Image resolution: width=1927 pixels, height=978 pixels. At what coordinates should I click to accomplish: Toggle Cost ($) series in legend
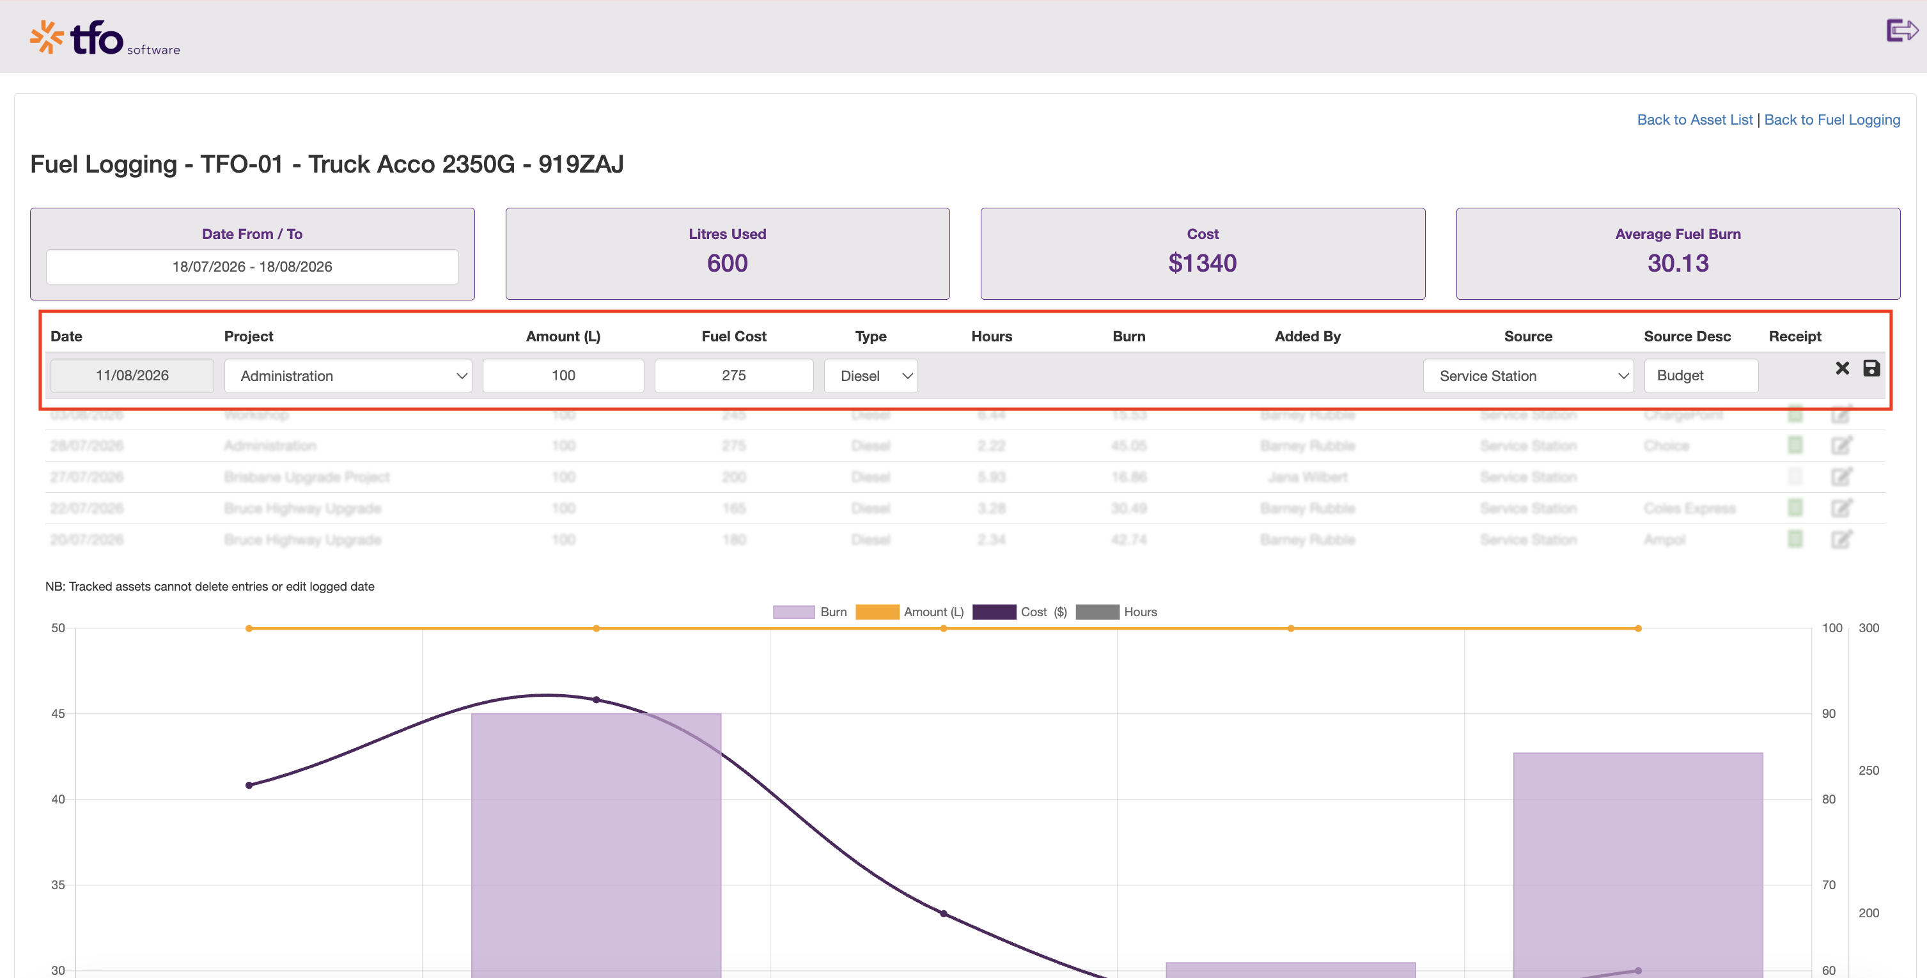tap(1020, 612)
